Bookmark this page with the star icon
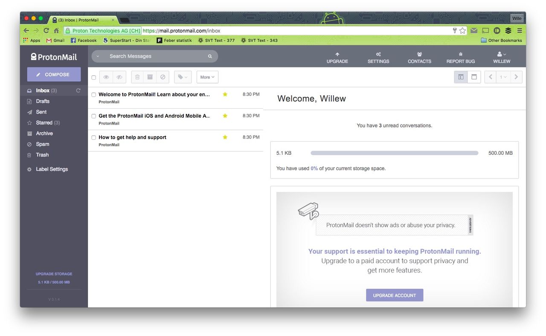This screenshot has height=336, width=546. coord(462,31)
